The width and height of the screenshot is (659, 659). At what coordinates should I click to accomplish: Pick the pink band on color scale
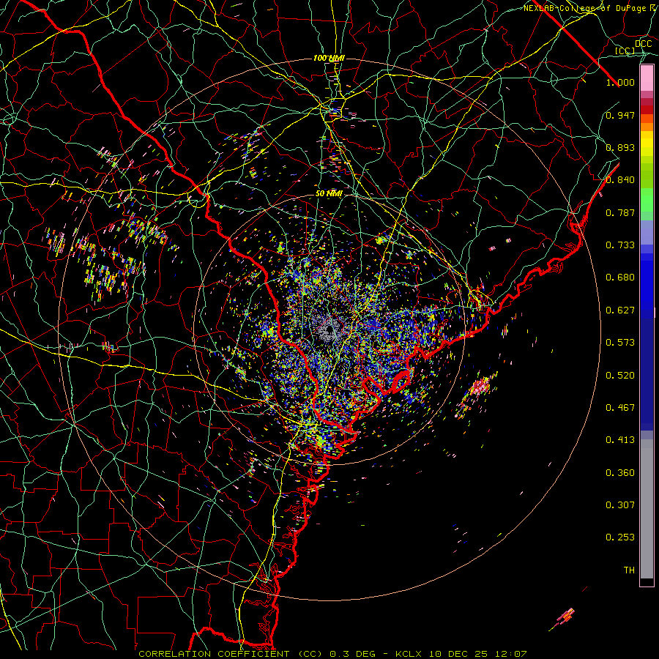pyautogui.click(x=647, y=78)
